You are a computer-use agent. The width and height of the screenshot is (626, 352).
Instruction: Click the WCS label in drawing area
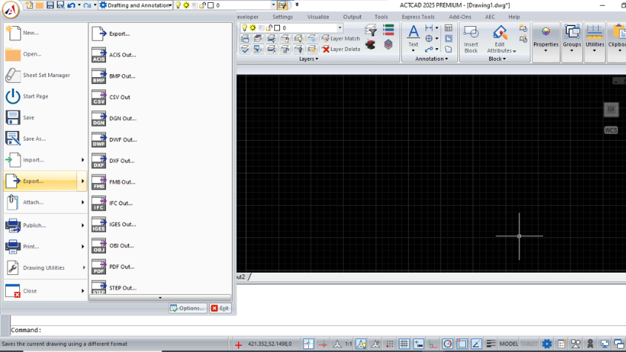tap(611, 130)
